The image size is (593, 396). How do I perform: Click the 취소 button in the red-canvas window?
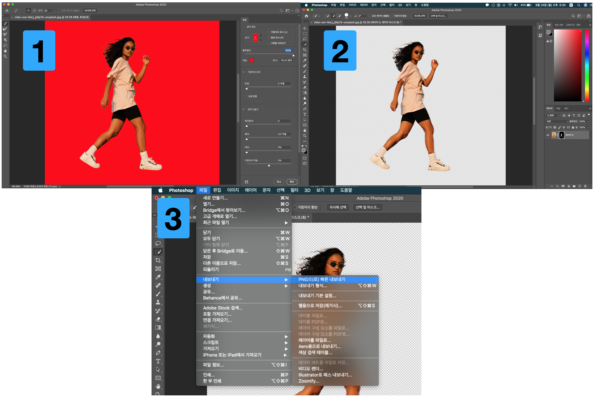[279, 182]
